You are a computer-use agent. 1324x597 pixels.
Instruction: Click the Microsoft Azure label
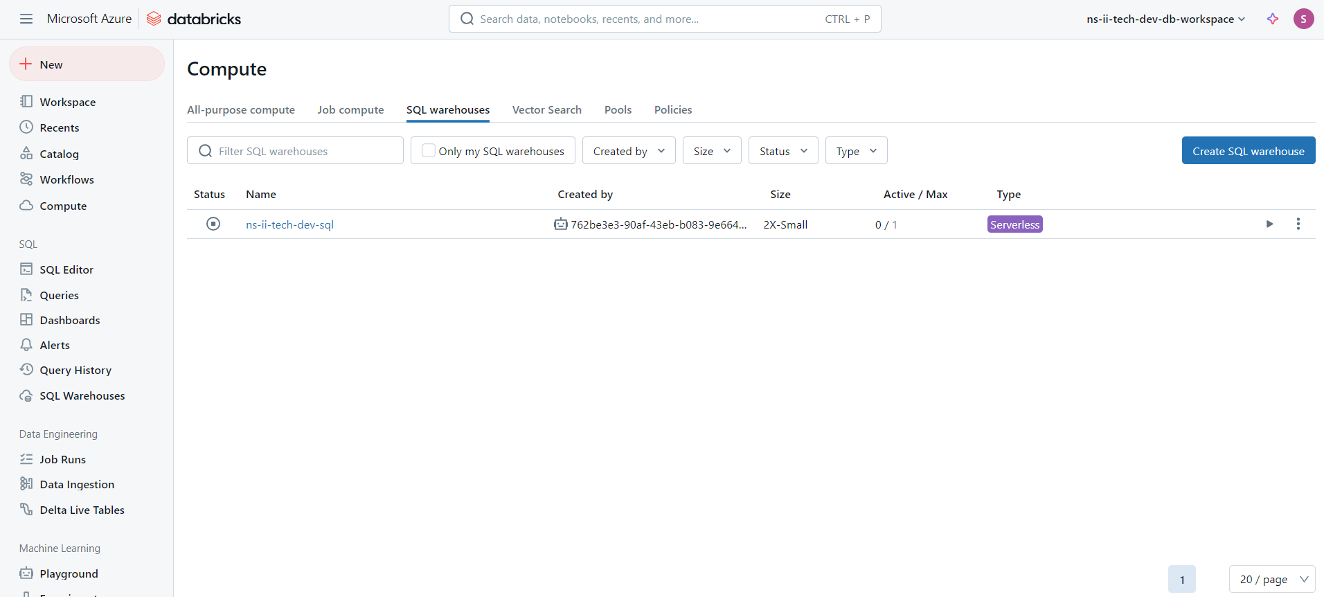89,19
